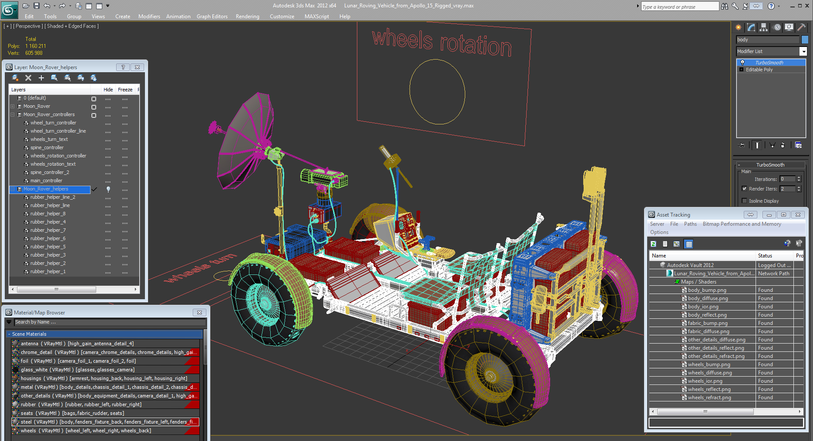Open Material/Map Browser options dropdown arrow
This screenshot has height=441, width=813.
coord(9,322)
